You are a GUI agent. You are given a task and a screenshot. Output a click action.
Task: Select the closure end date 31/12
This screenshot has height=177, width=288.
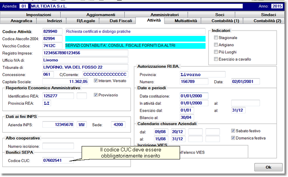(x=178, y=139)
